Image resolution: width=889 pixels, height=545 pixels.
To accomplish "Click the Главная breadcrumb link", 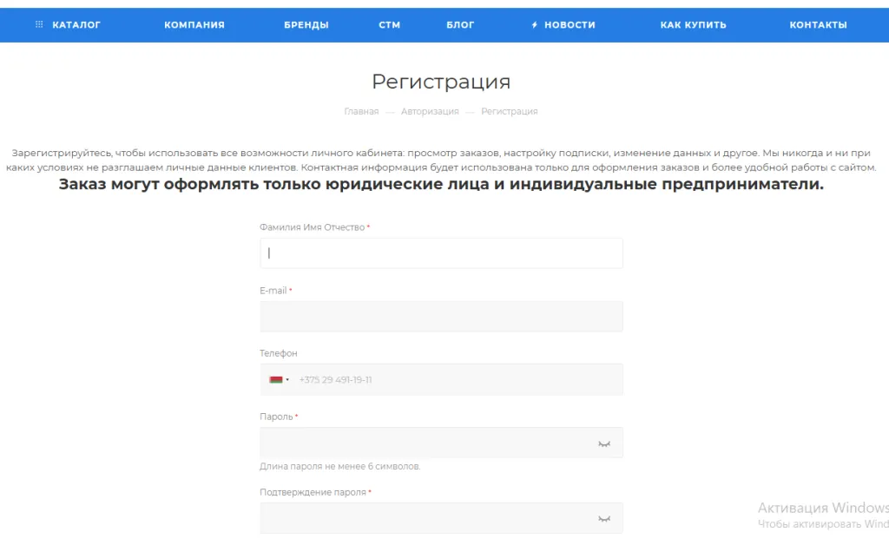I will tap(361, 111).
